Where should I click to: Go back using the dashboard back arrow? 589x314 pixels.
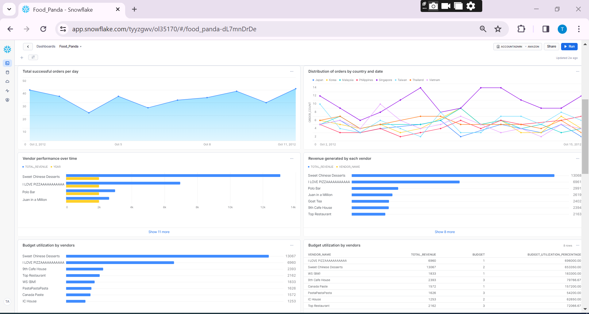[x=28, y=47]
